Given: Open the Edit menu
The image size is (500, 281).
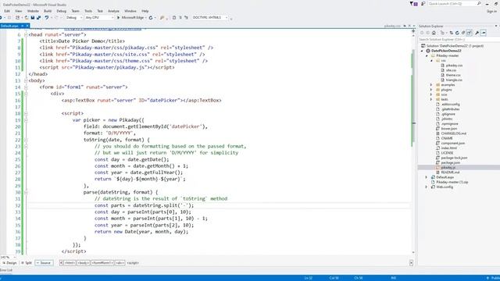Looking at the screenshot, I should point(7,11).
